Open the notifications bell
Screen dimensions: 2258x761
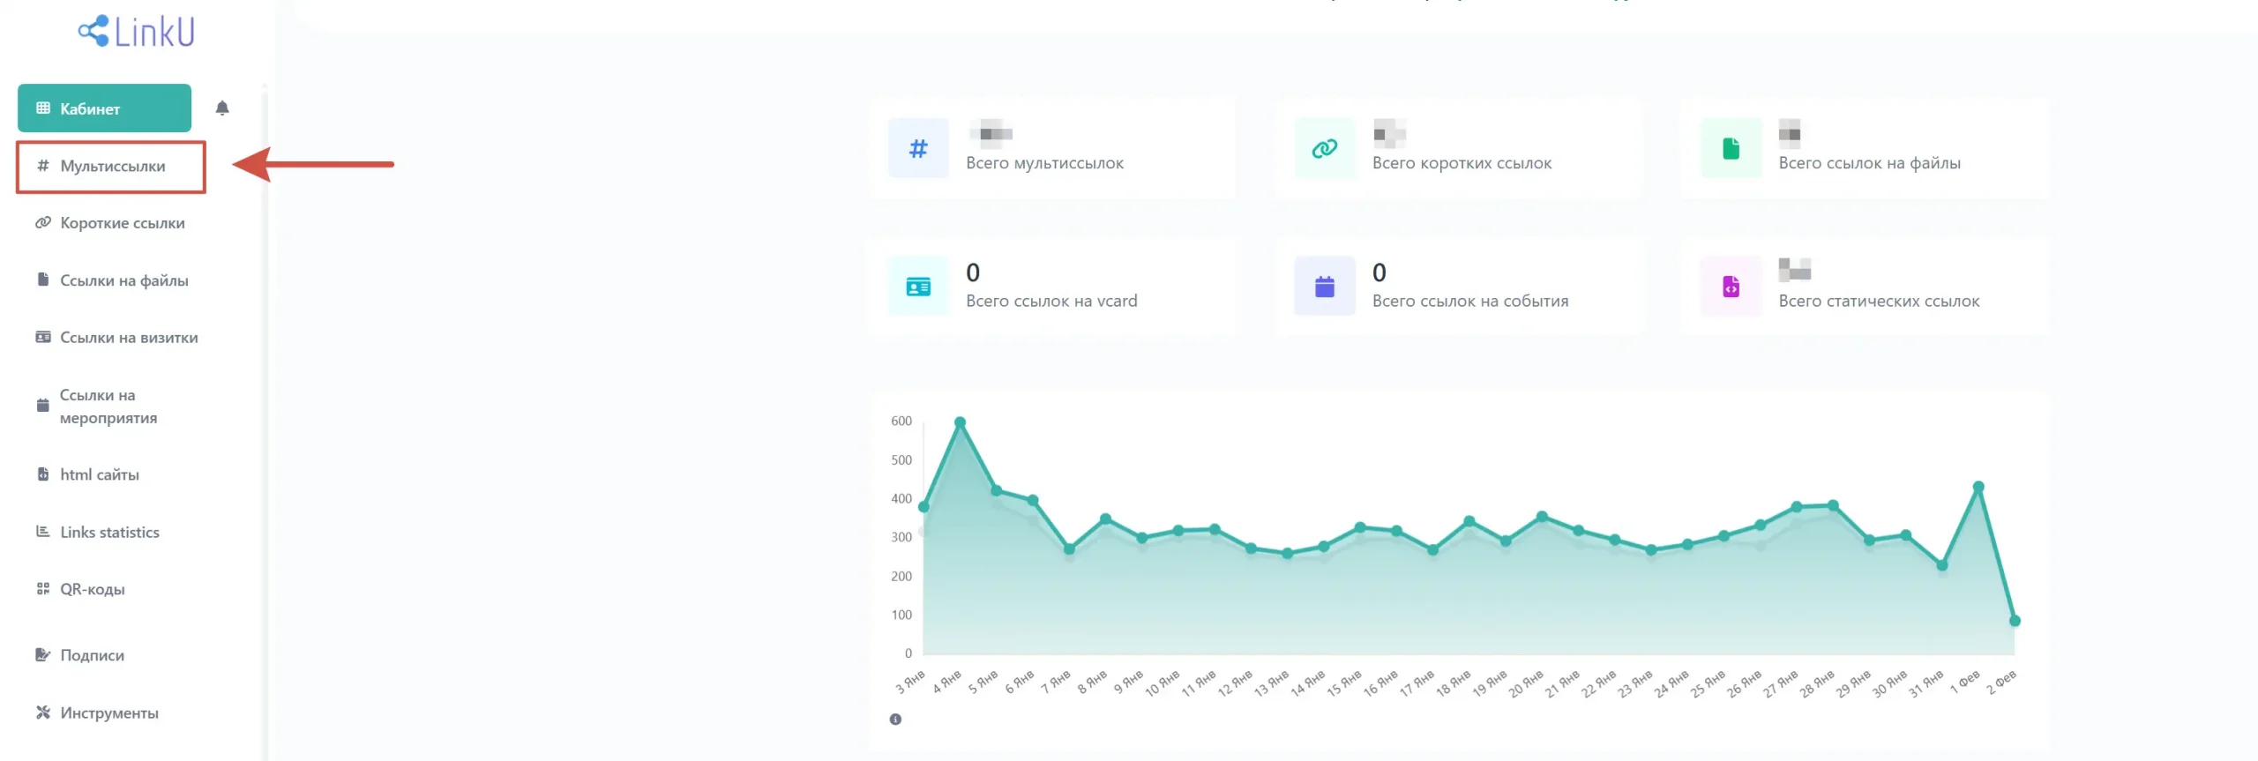pos(222,108)
